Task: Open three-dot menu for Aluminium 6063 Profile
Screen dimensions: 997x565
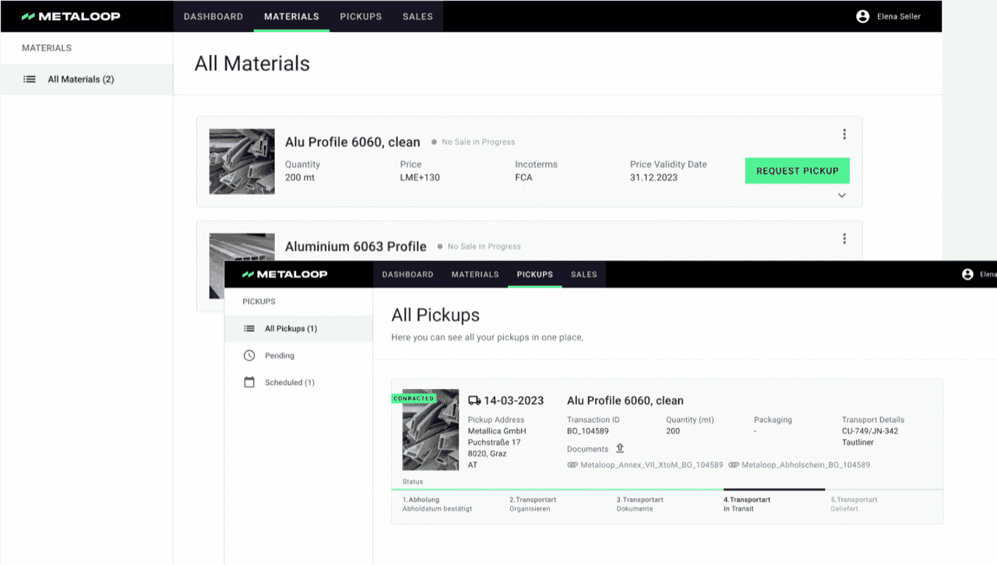Action: (844, 238)
